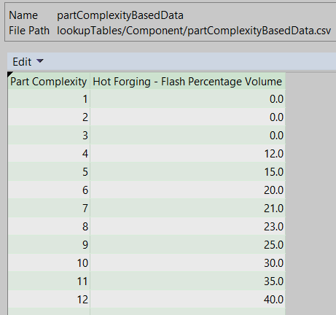
Task: Click the Edit dropdown arrow
Action: click(x=40, y=61)
